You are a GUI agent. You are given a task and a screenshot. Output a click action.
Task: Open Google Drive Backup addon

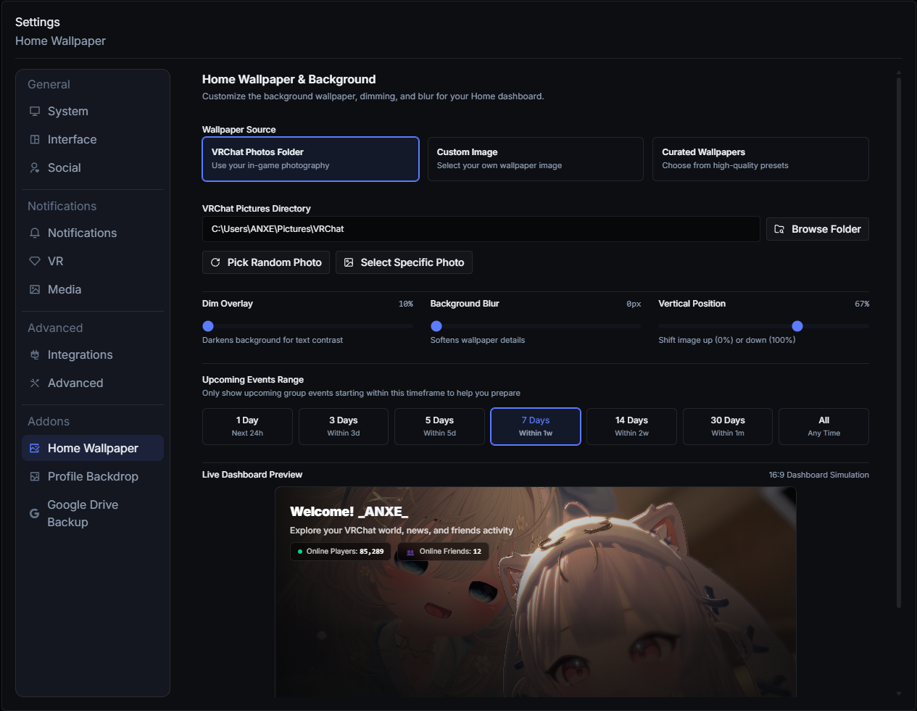(93, 513)
